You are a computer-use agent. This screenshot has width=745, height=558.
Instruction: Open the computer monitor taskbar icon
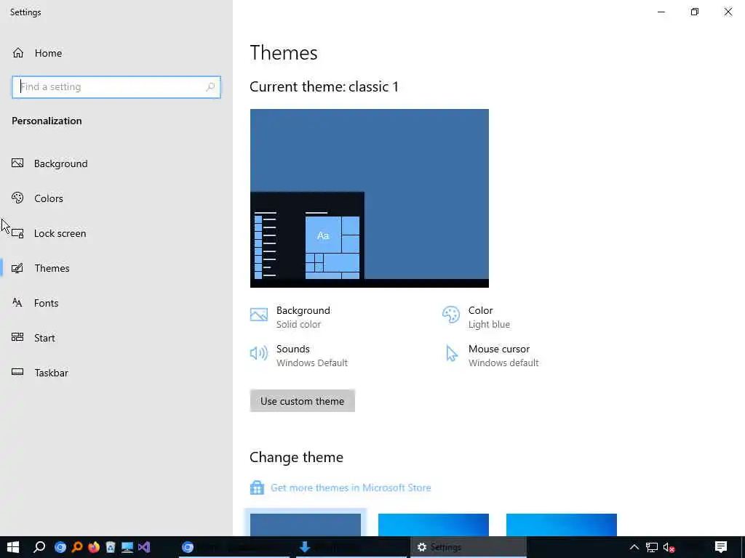[x=127, y=547]
